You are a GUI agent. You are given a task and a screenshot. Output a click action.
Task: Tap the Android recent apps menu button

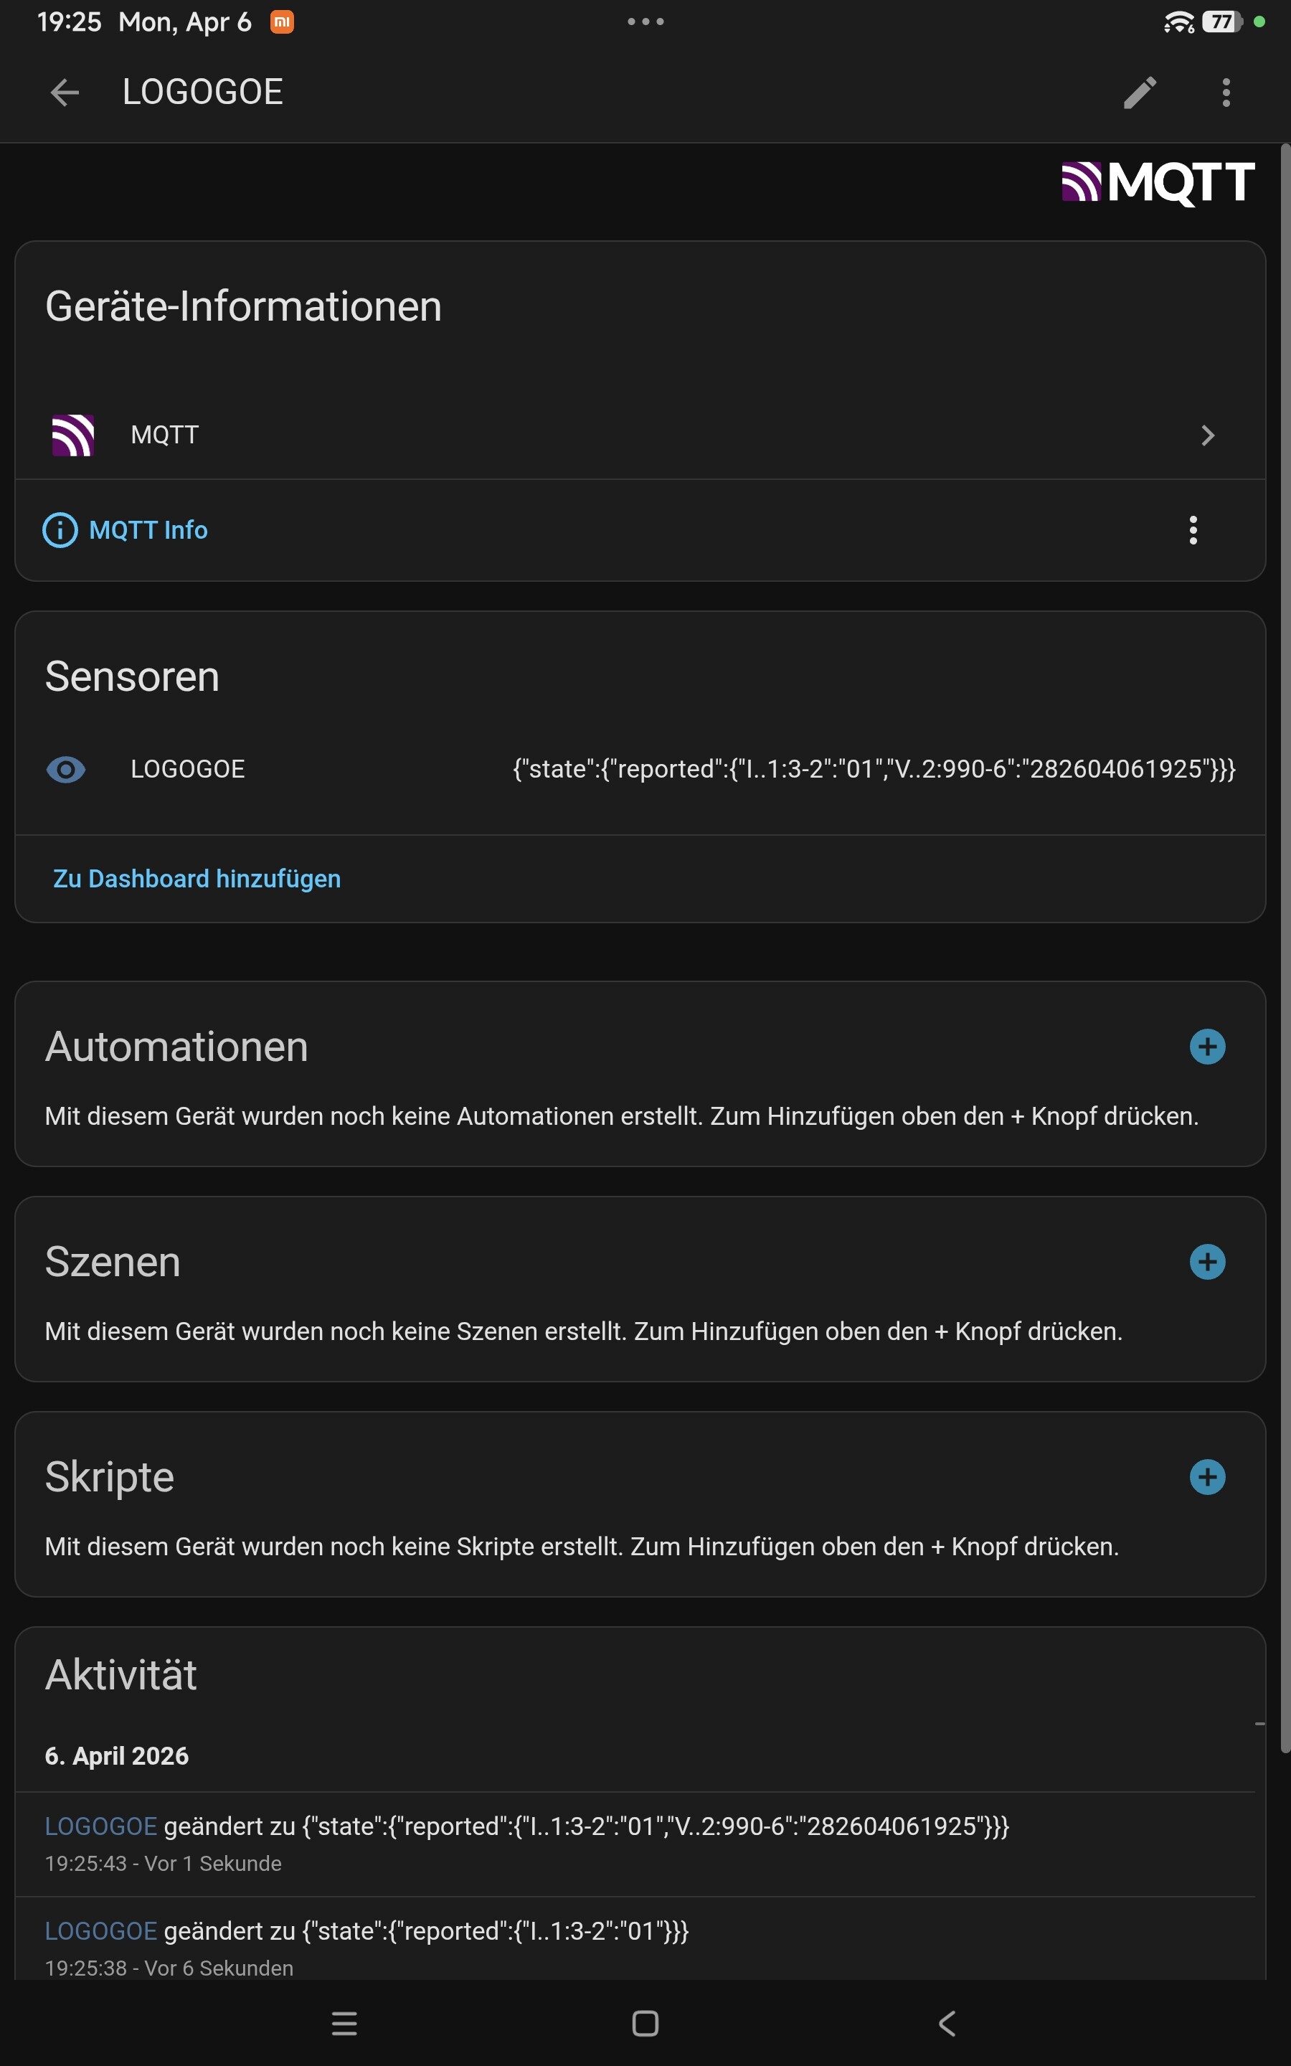click(x=344, y=2023)
